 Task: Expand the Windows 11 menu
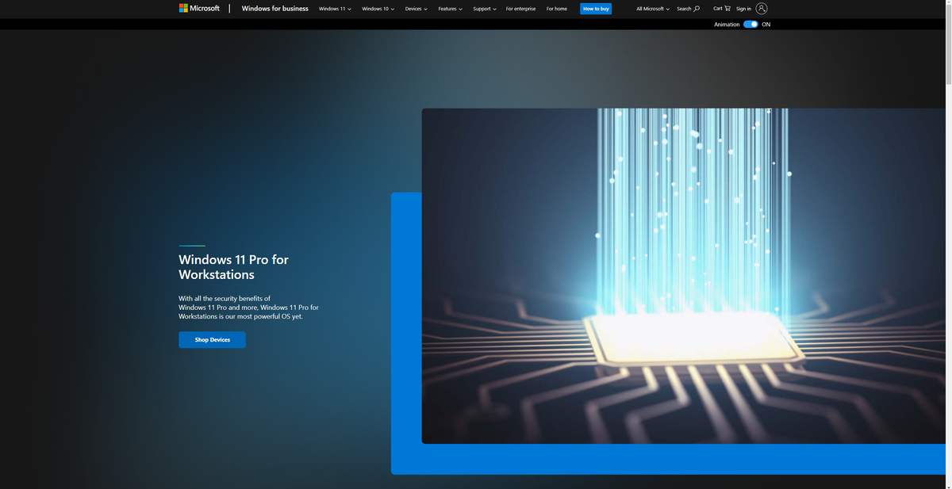click(335, 9)
